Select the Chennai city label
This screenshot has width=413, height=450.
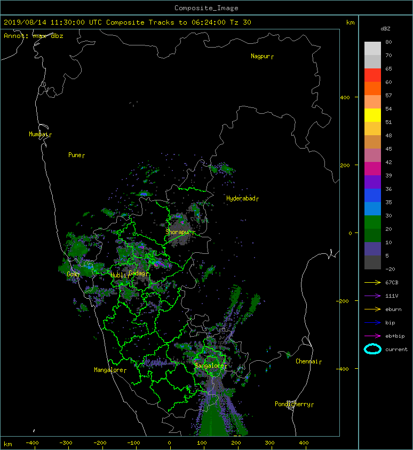(x=307, y=361)
